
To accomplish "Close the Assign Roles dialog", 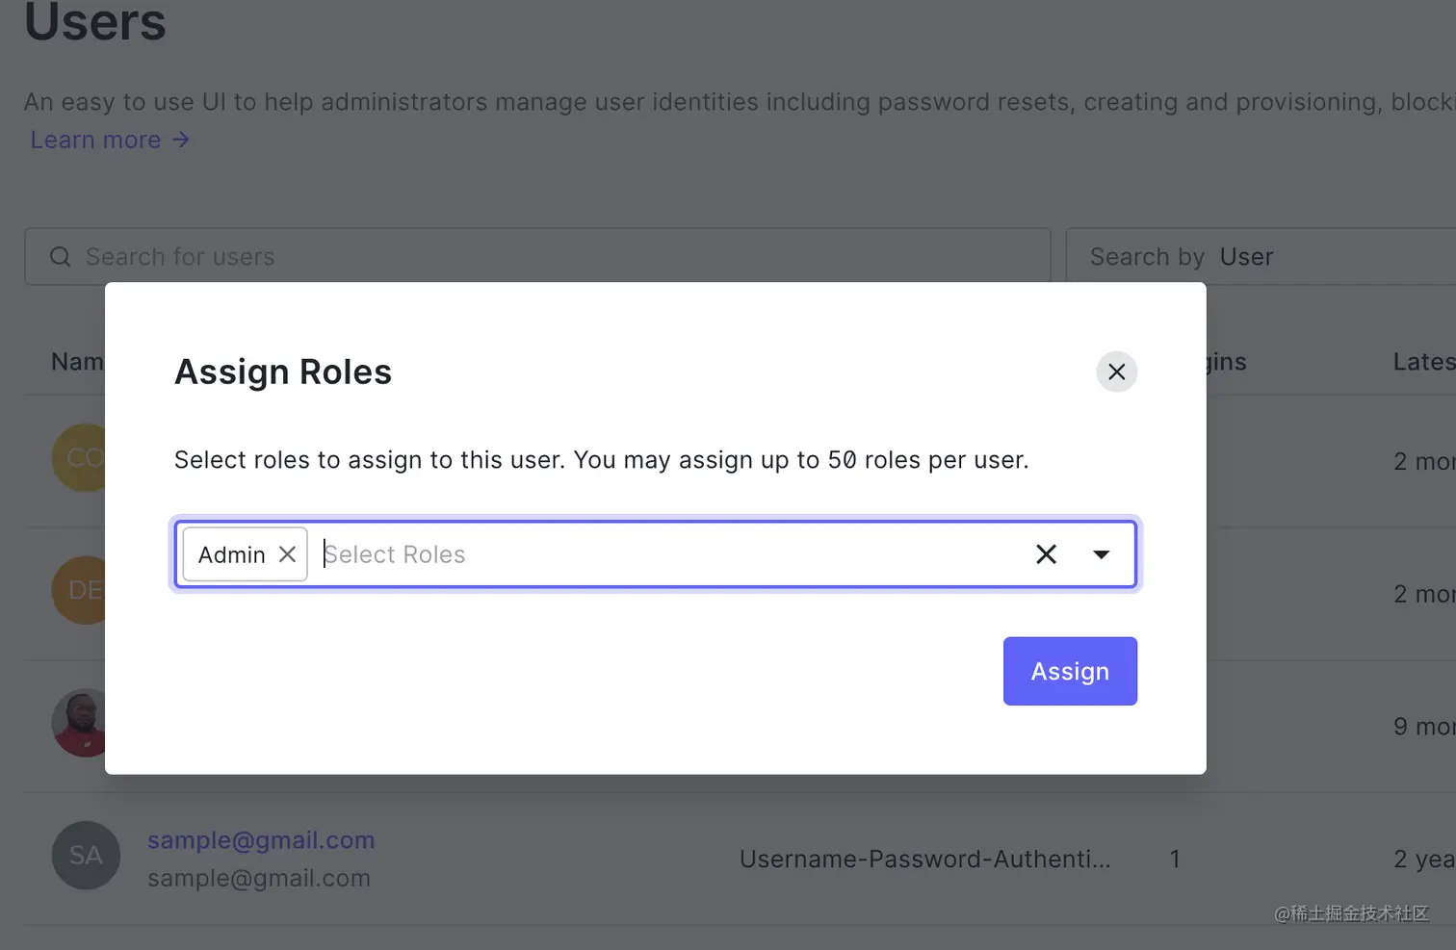I will pos(1116,372).
